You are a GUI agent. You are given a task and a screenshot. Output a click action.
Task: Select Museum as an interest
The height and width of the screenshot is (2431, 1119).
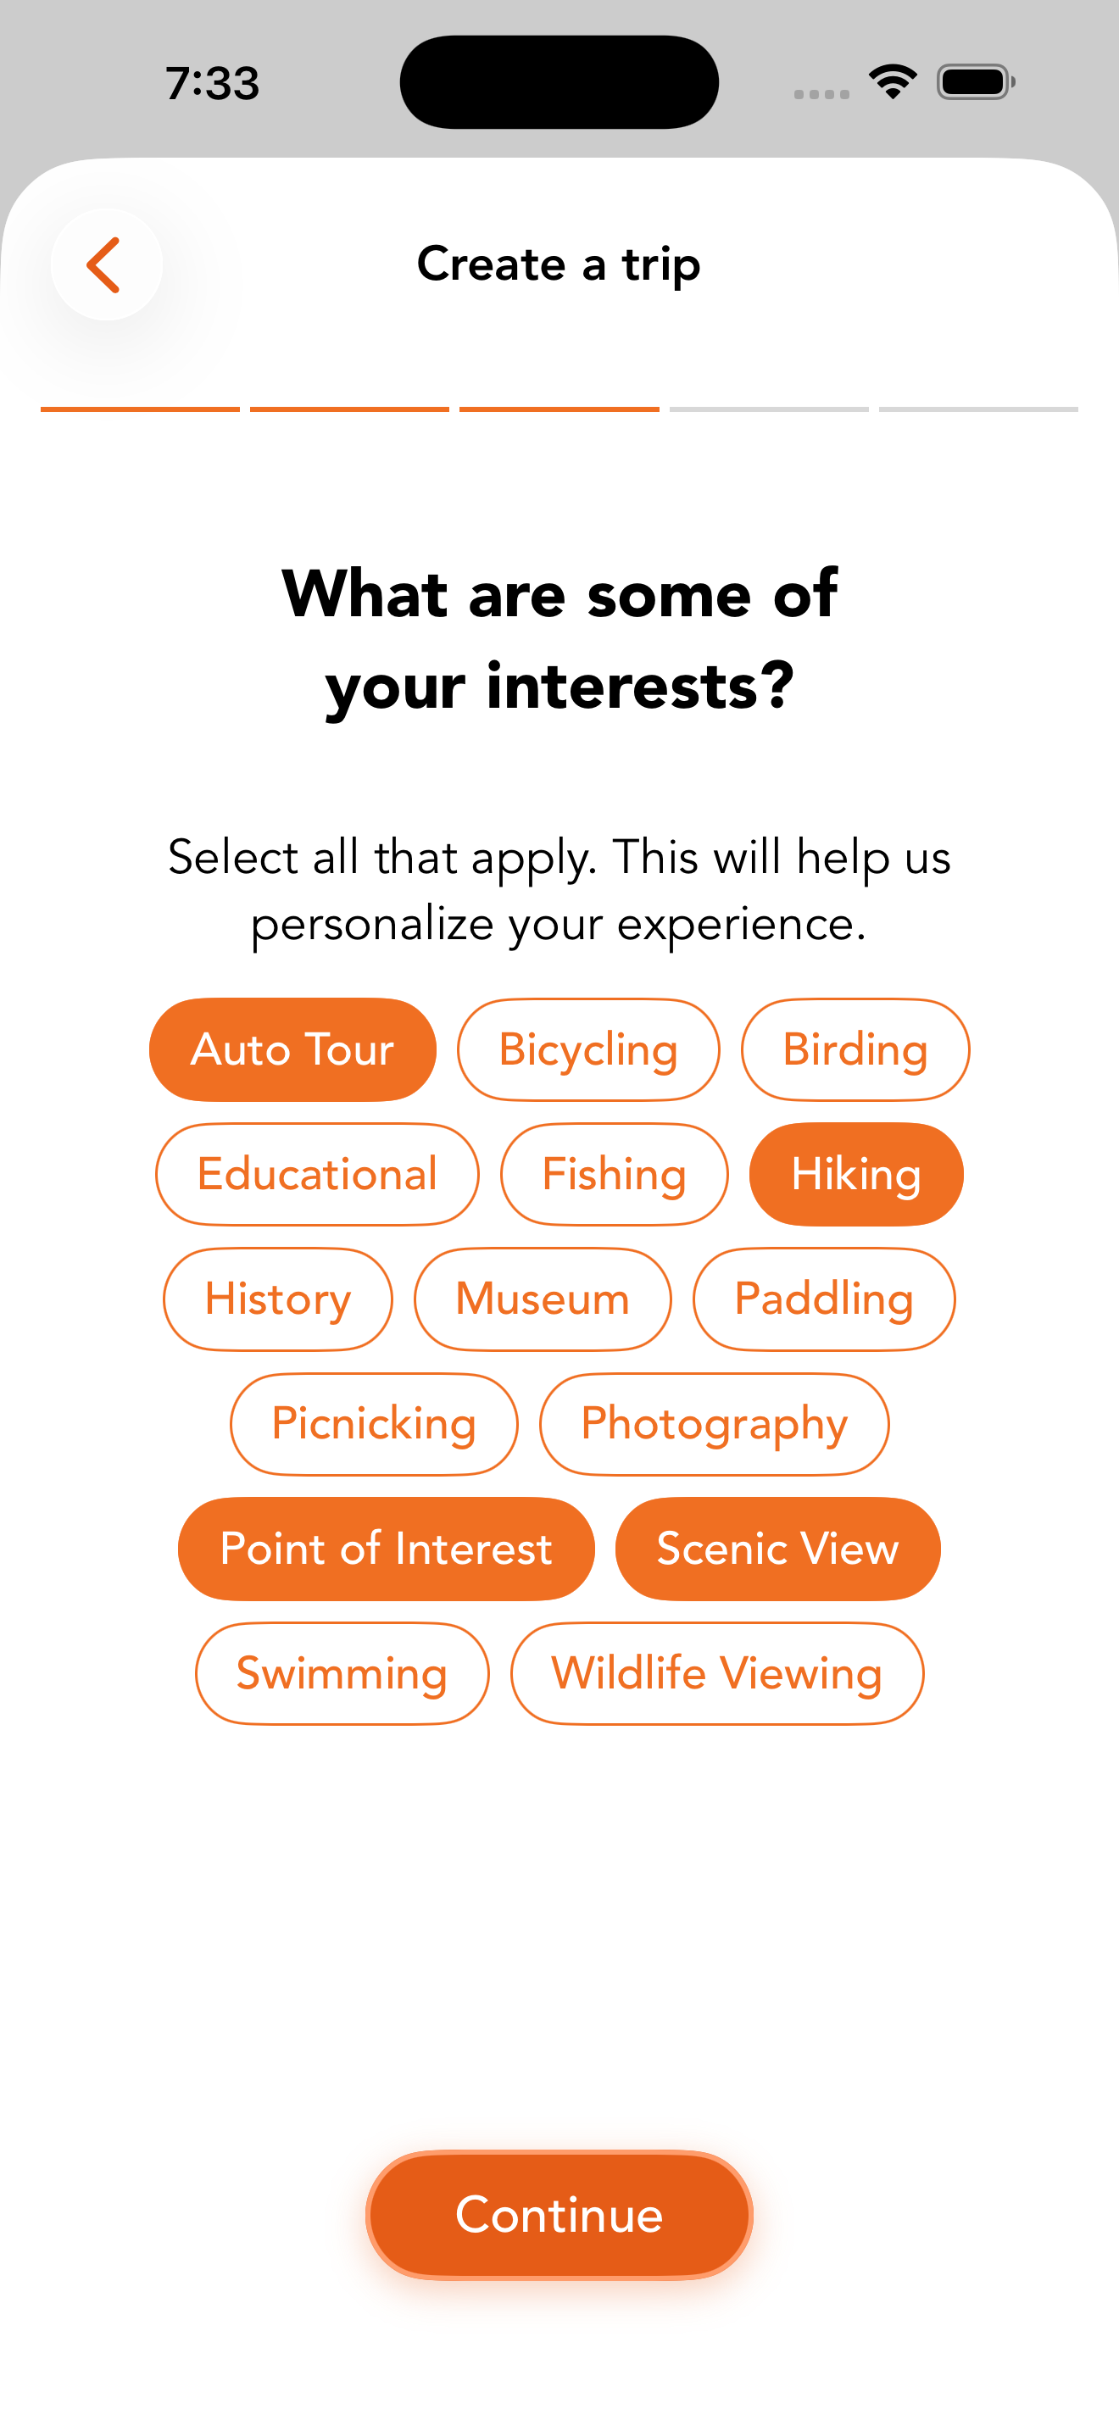point(543,1299)
